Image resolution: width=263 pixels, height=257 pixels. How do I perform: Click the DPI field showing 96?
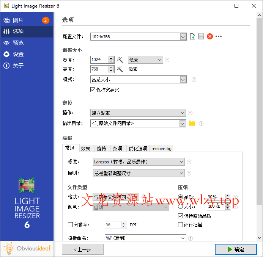pyautogui.click(x=113, y=225)
